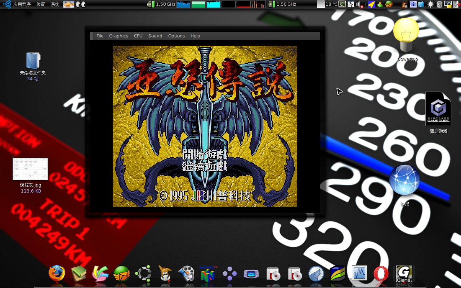The width and height of the screenshot is (461, 288).
Task: Launch Opera browser from the dock
Action: (381, 274)
